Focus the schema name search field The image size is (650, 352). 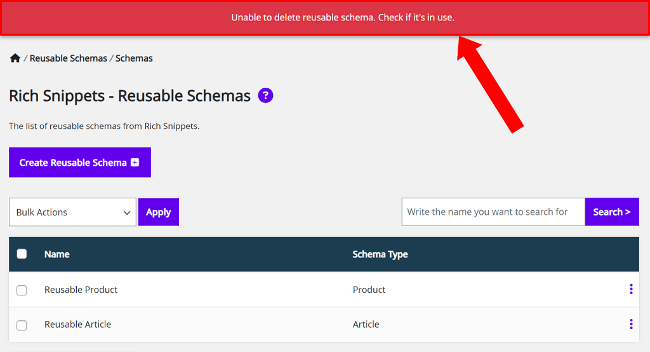coord(493,212)
